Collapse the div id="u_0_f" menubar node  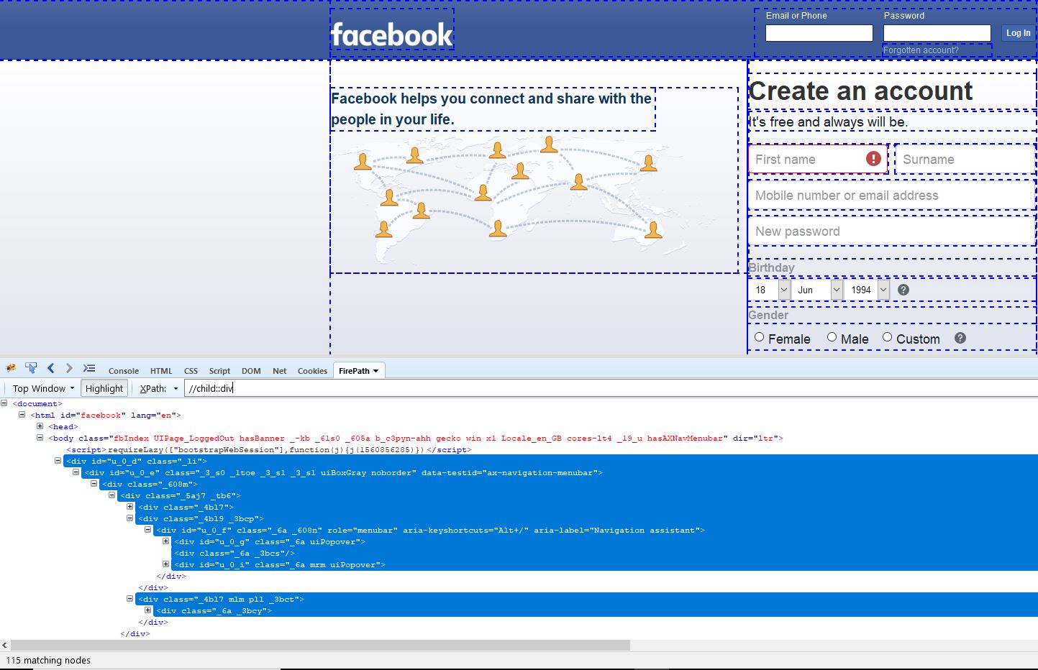click(x=148, y=530)
